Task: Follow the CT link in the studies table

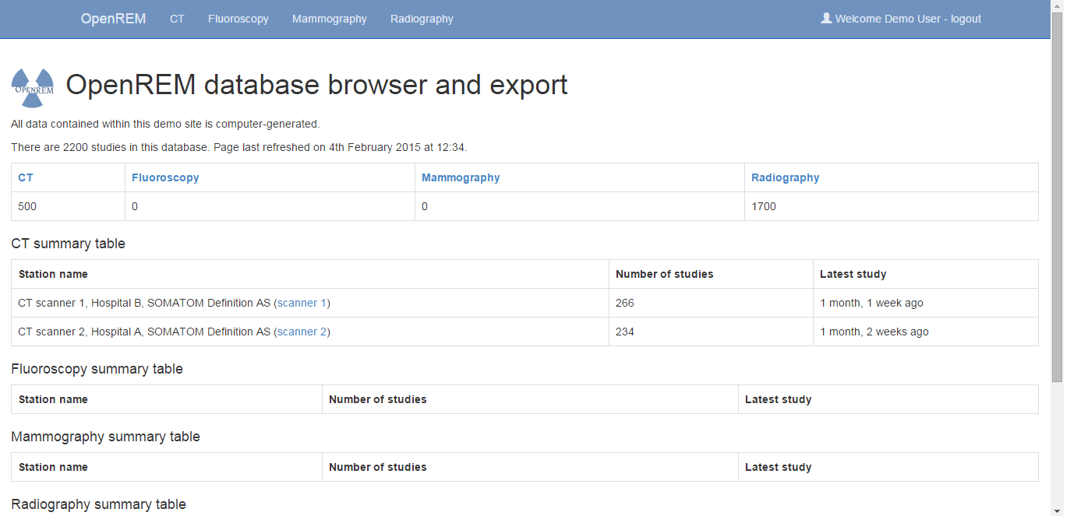Action: click(x=26, y=177)
